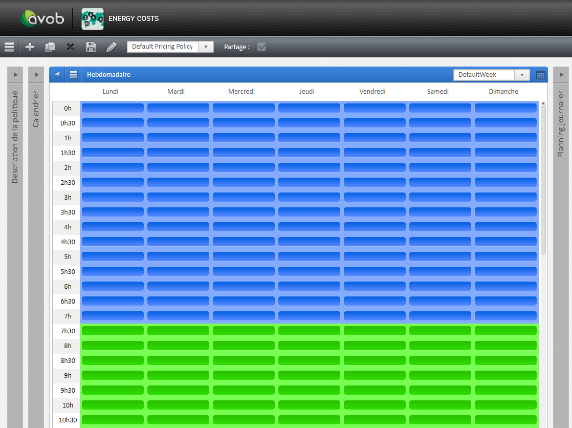Viewport: 572px width, 428px height.
Task: Click the Hebdomadaire panel title
Action: pos(108,75)
